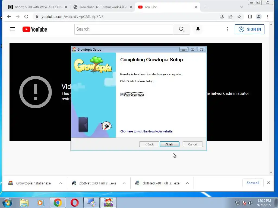Viewport: 278px width, 208px height.
Task: Open Windows Explorer from taskbar
Action: point(24,203)
